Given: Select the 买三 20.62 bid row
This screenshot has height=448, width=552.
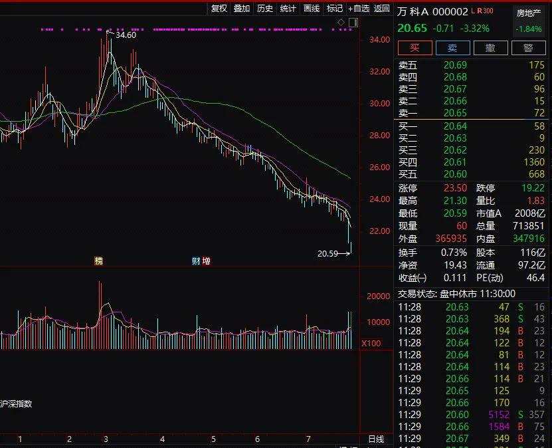Looking at the screenshot, I should pos(472,150).
